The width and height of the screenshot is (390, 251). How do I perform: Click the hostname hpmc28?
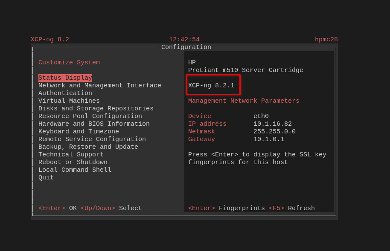click(326, 40)
